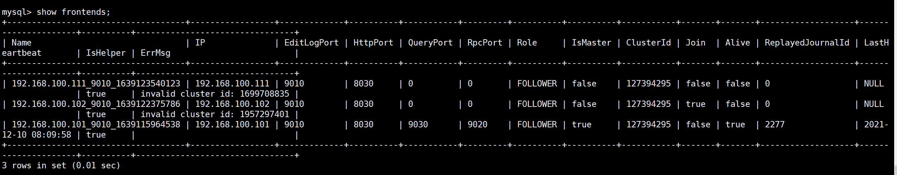Click the Name column header
The width and height of the screenshot is (897, 175).
point(22,43)
